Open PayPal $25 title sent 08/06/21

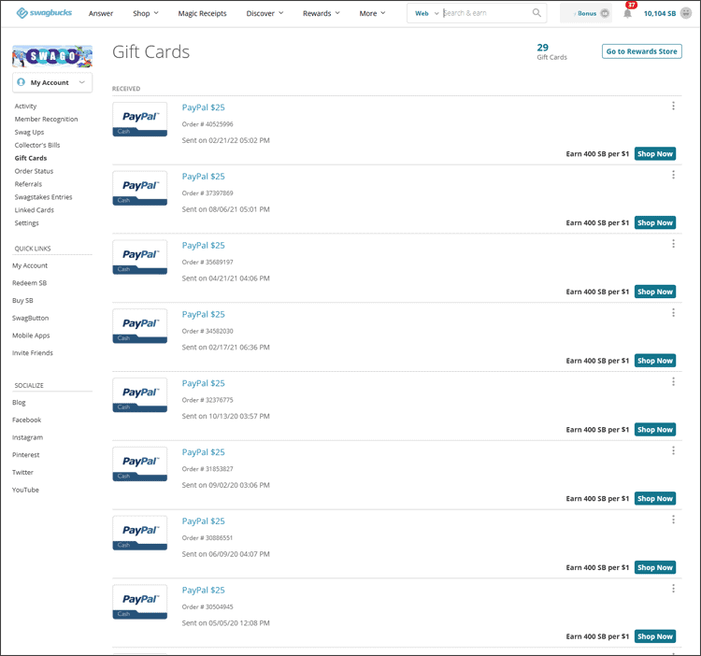(x=203, y=176)
